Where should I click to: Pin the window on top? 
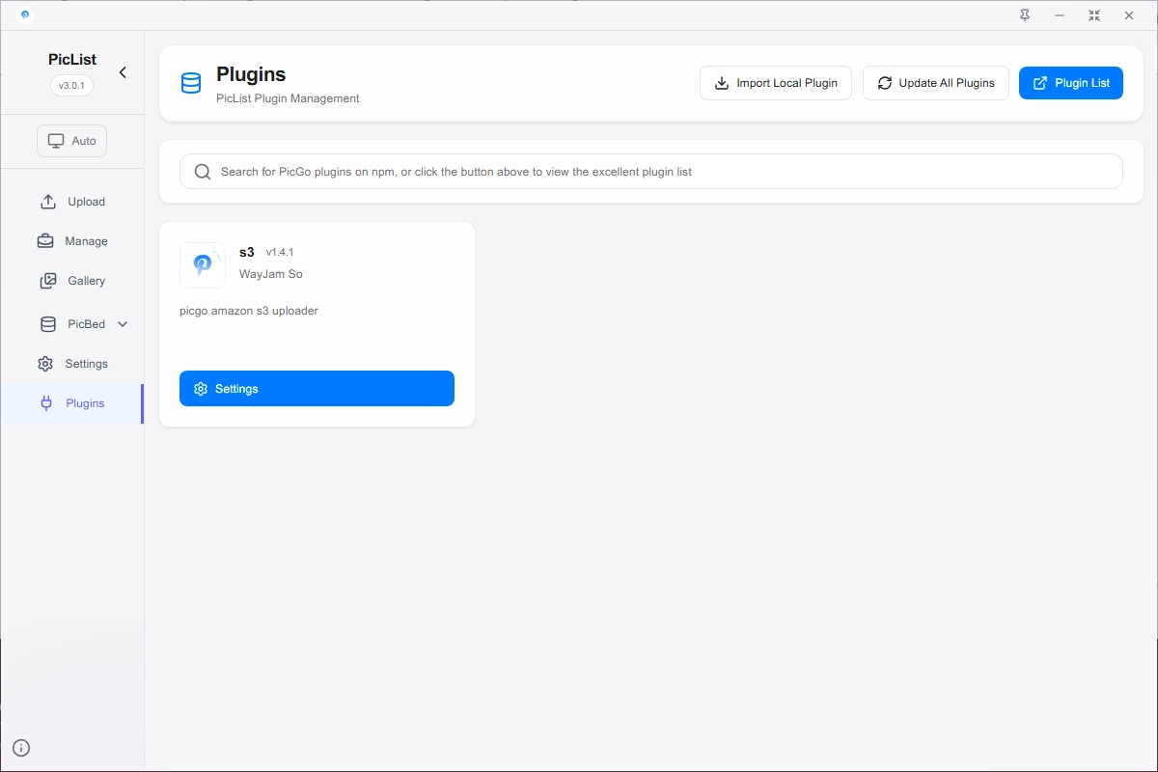tap(1025, 15)
